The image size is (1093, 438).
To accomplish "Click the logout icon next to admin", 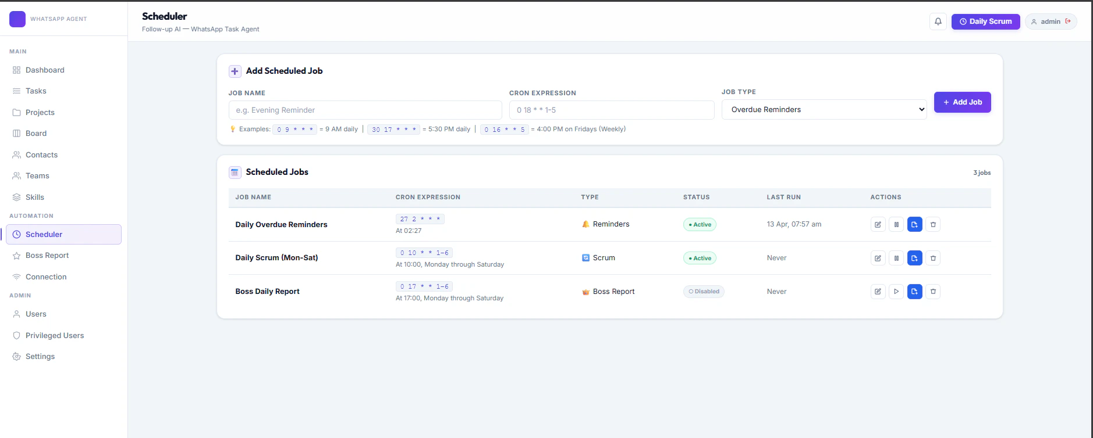I will [x=1068, y=21].
